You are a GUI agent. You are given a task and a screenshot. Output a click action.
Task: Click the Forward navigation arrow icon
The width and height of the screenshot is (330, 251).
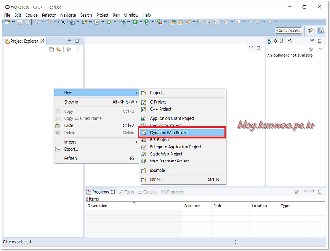[270, 22]
